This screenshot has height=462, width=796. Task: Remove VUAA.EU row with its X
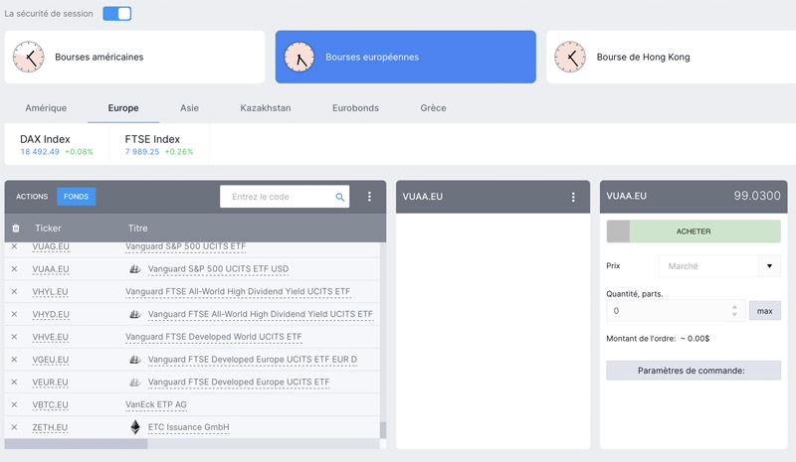click(x=14, y=269)
